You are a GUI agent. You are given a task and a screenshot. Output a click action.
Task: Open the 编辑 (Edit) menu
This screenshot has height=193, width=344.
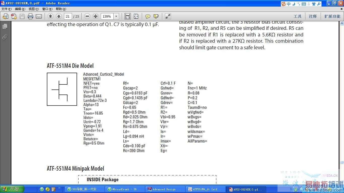(20, 9)
